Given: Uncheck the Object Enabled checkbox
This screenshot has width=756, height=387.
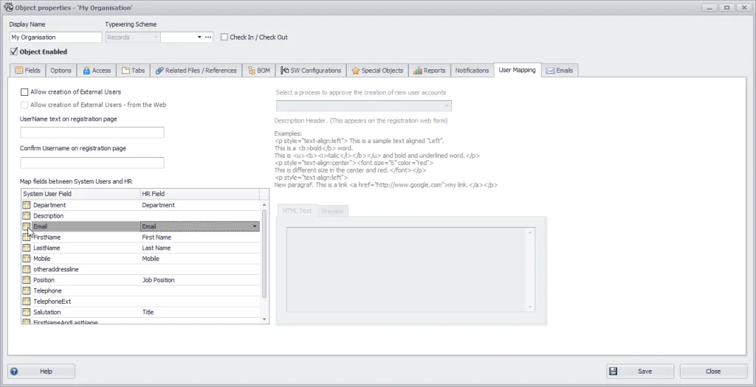Looking at the screenshot, I should pos(14,52).
